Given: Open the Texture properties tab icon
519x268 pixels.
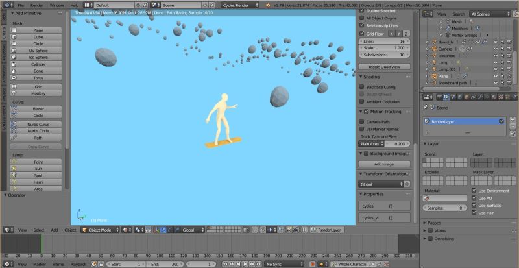Looking at the screenshot, I should pyautogui.click(x=500, y=97).
